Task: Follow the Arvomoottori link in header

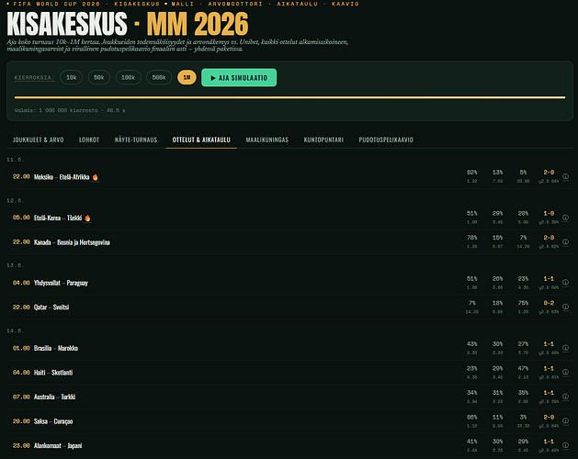Action: coord(235,4)
